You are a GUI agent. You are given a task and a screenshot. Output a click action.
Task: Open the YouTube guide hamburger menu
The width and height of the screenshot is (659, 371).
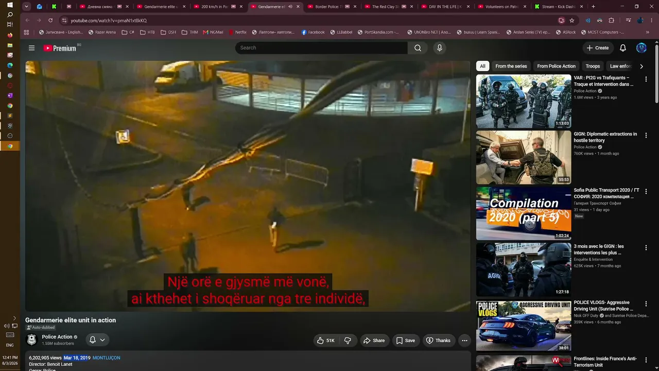click(31, 48)
